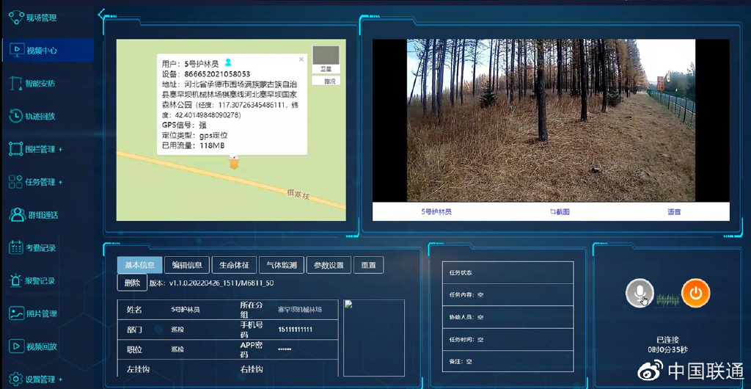Screen dimensions: 751x389
Task: Click the 5号护林员 label under video
Action: pyautogui.click(x=436, y=211)
